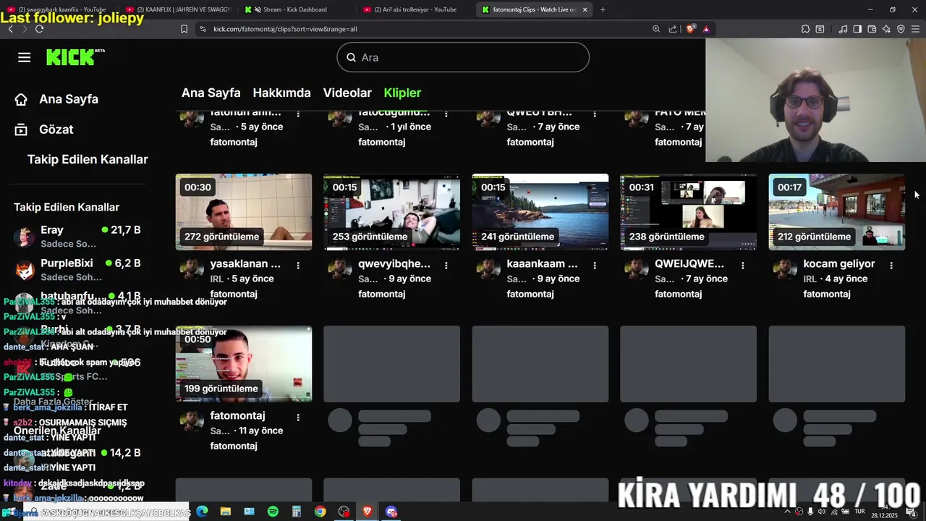Switch to Stream - Kick Dashboard tab

(294, 9)
